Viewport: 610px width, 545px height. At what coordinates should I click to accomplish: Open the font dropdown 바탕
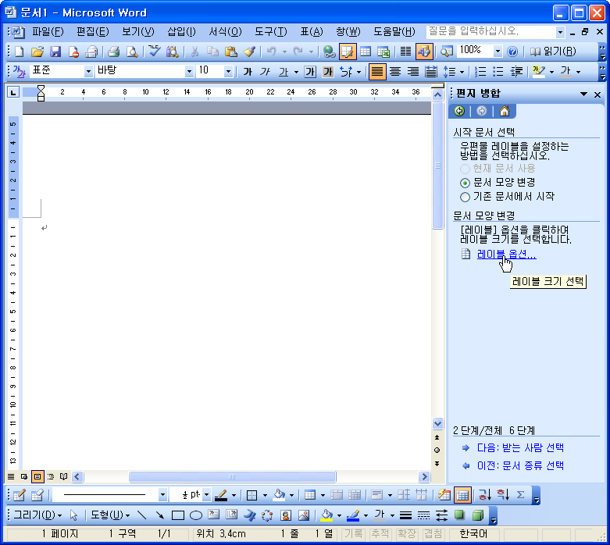(189, 72)
